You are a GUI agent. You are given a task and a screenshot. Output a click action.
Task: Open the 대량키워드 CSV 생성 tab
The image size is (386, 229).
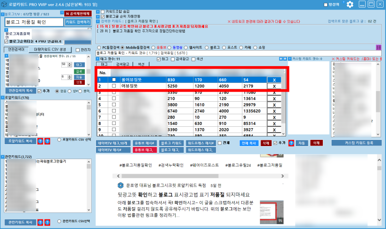pyautogui.click(x=50, y=50)
